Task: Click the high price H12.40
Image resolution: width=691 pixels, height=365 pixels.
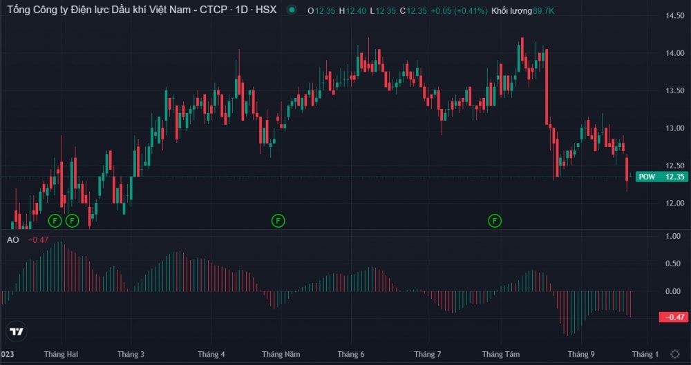Action: (352, 10)
